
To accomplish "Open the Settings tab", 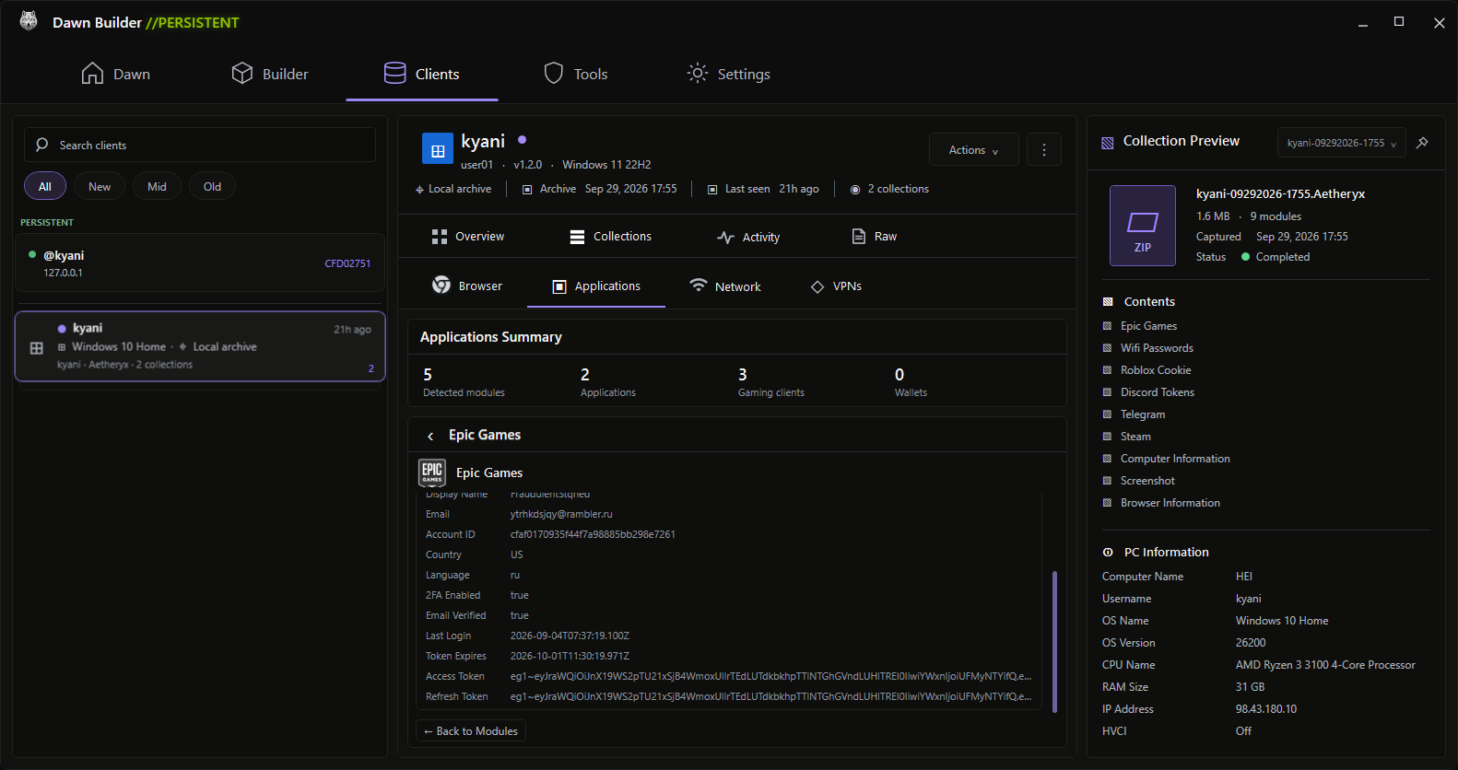I will 729,74.
